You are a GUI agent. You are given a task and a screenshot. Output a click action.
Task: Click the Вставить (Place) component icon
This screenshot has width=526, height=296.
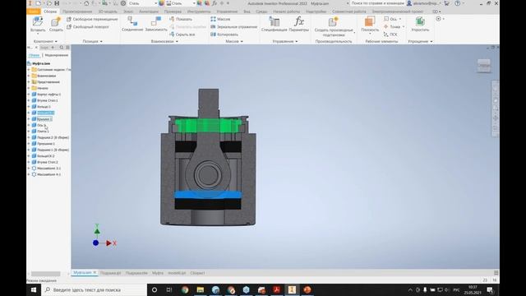coord(38,21)
